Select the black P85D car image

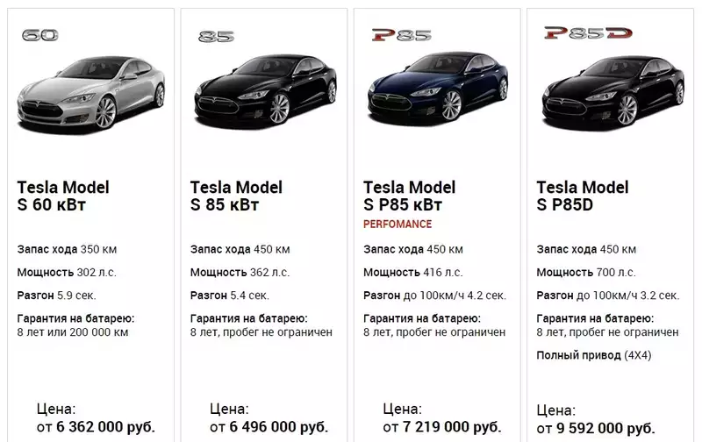[612, 93]
